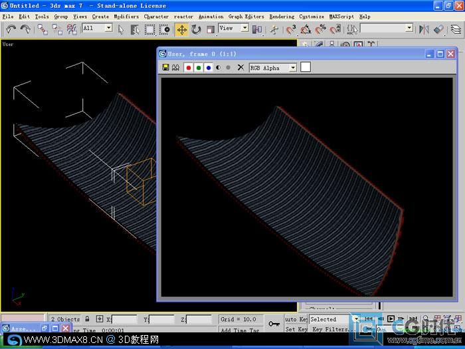Open the Layer Manager icon
Image resolution: width=465 pixels, height=349 pixels.
(456, 29)
